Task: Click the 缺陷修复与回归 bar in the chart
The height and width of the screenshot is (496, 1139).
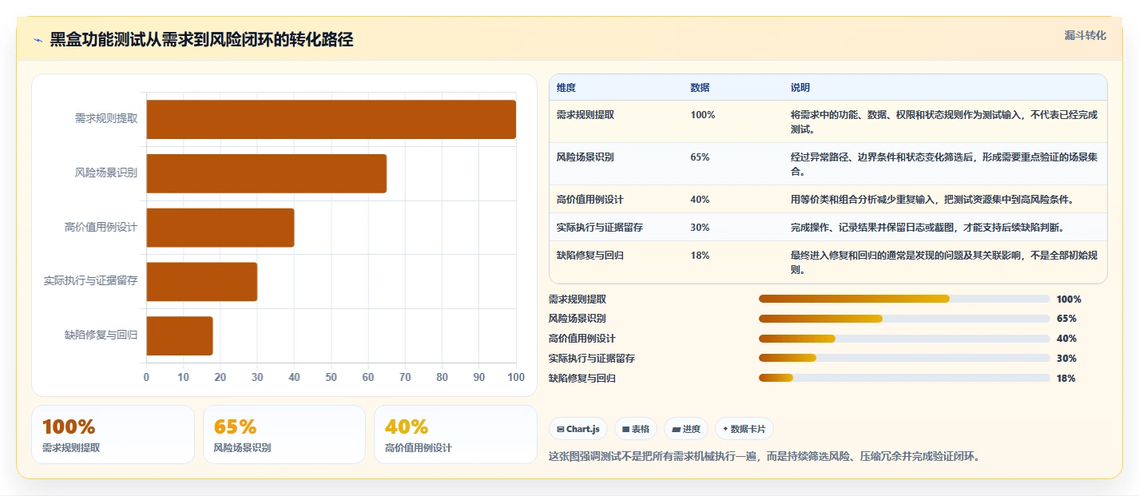Action: click(179, 335)
